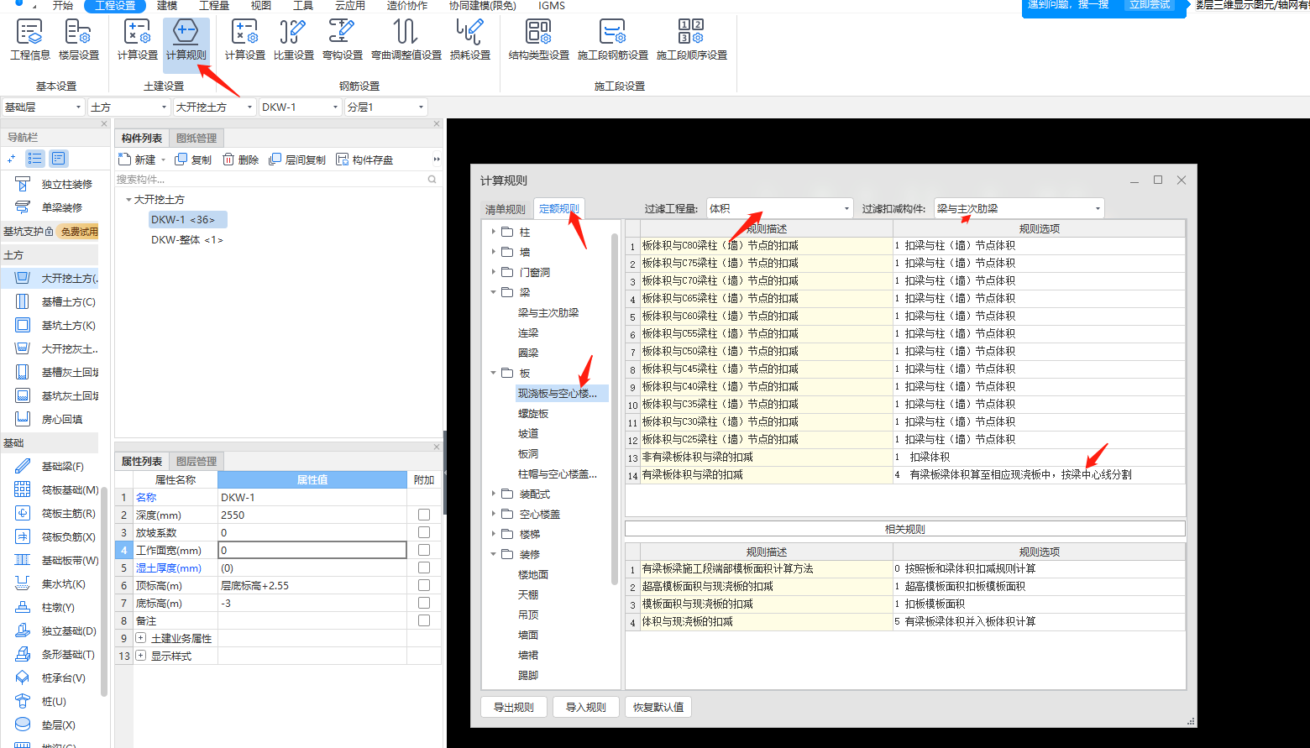Open 损耗设置 icon
The width and height of the screenshot is (1310, 748).
click(x=470, y=39)
